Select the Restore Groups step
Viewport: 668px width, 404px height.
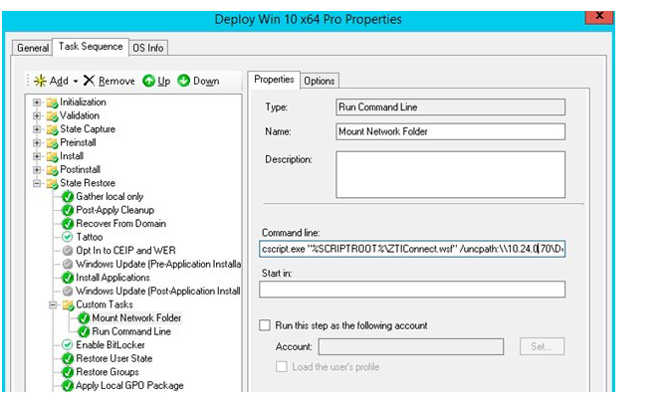click(x=108, y=372)
